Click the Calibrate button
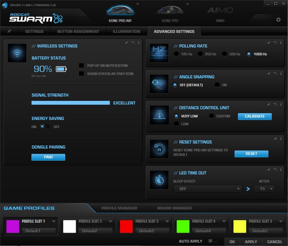Screen dimensions: 288x246 coord(255,116)
